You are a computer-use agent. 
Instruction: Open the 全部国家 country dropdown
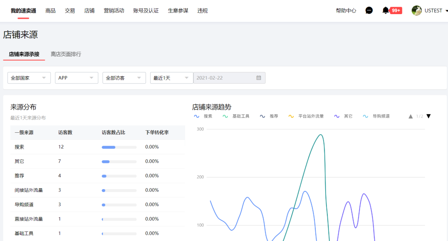pyautogui.click(x=29, y=78)
